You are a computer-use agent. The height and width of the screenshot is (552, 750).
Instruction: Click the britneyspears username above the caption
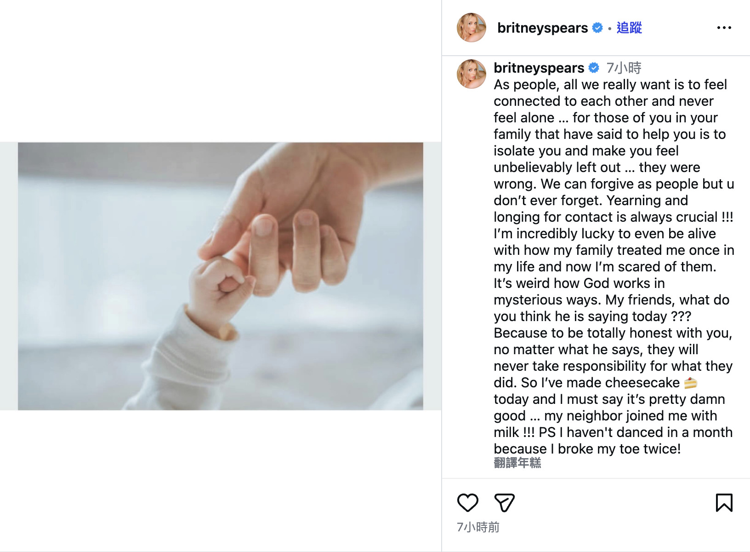[x=539, y=68]
